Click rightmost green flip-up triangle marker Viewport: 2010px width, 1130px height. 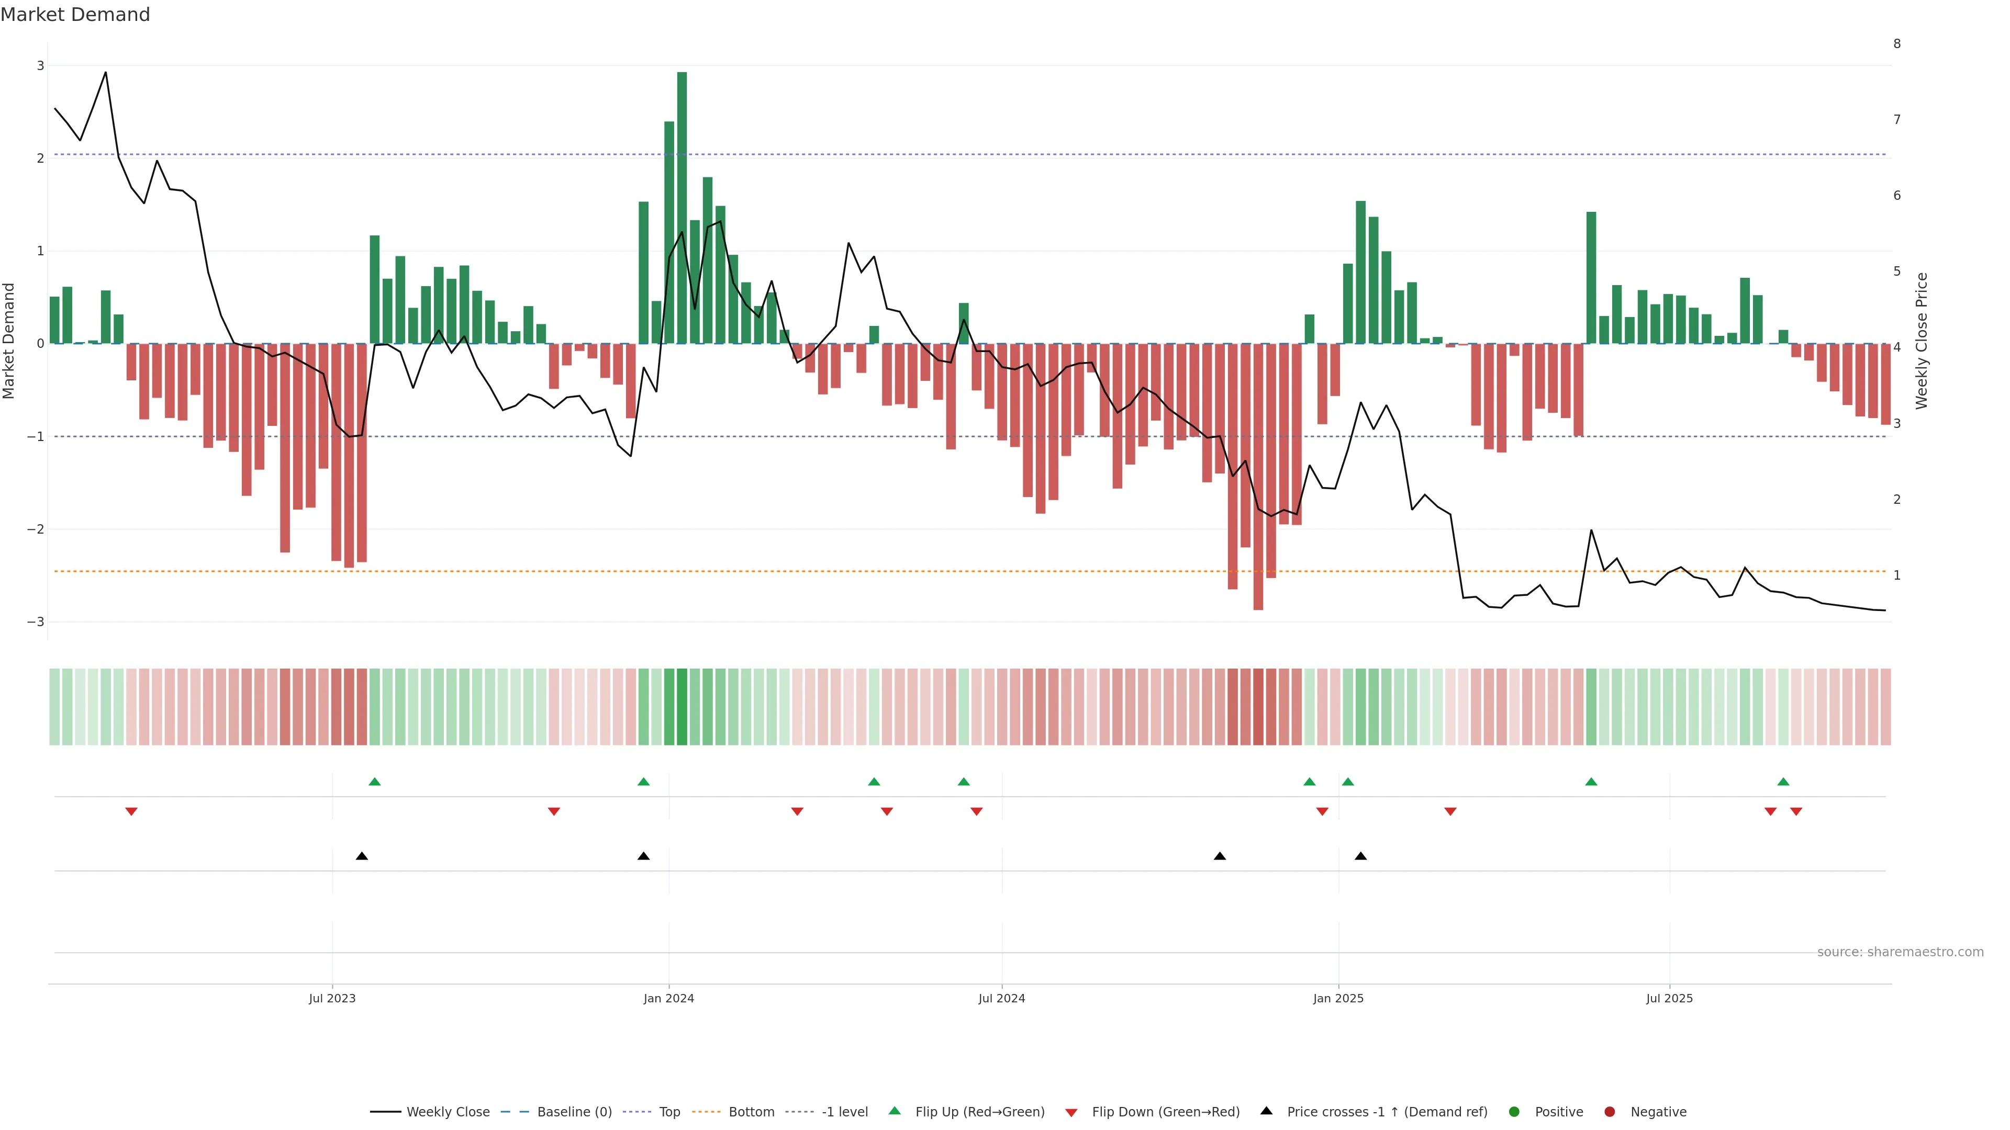point(1783,782)
